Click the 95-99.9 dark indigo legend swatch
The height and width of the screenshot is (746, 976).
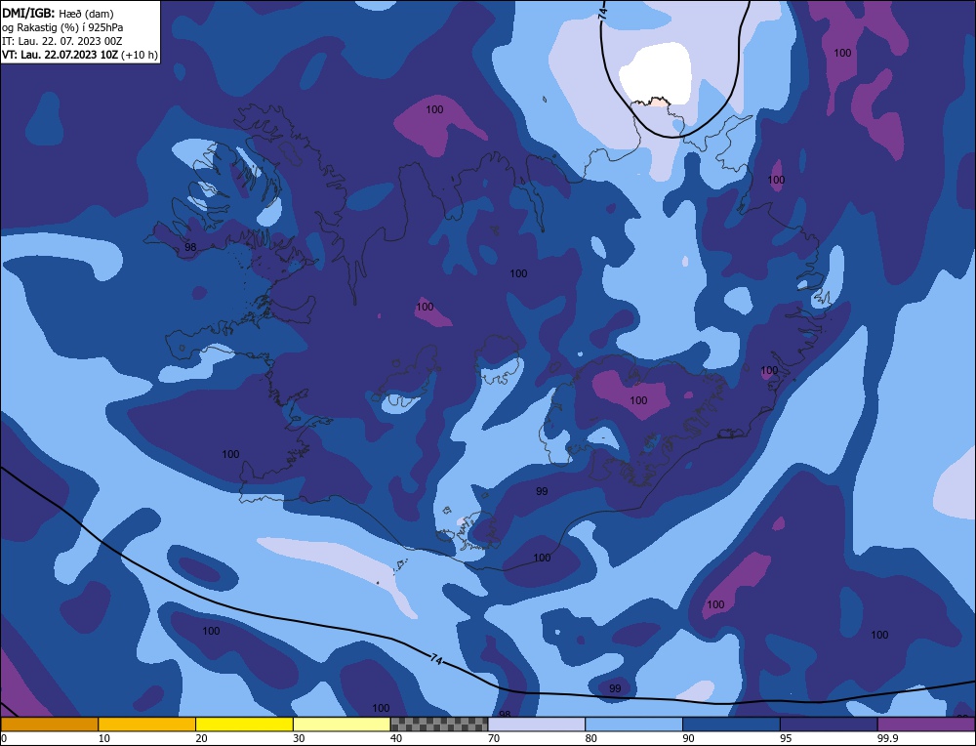(x=829, y=725)
